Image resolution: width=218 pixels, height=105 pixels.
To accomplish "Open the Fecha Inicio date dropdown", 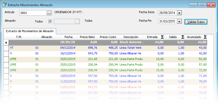I will pos(179,13).
